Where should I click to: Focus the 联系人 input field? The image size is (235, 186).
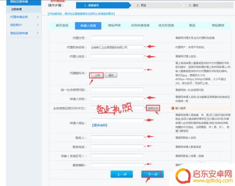coord(117,138)
